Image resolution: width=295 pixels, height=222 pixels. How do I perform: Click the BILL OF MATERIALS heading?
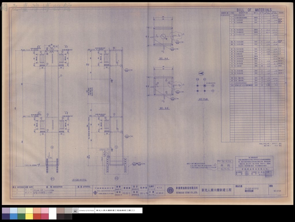[x=254, y=10]
